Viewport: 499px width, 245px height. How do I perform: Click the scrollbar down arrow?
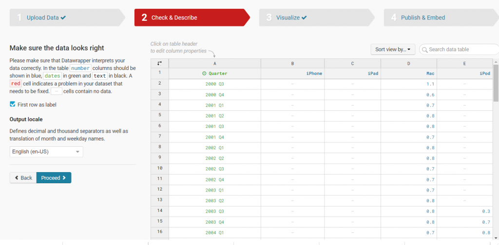pos(496,237)
